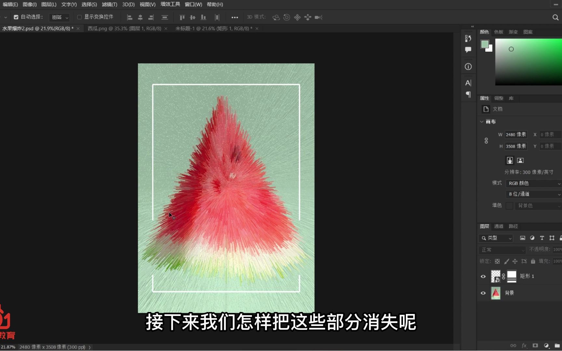
Task: Open the layer style (fx) menu
Action: coord(524,345)
